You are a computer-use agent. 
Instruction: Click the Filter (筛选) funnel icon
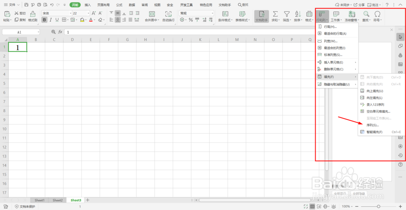tap(287, 14)
